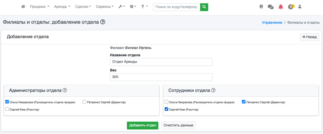Open the Сделки menu
323x134 pixels.
83,7
